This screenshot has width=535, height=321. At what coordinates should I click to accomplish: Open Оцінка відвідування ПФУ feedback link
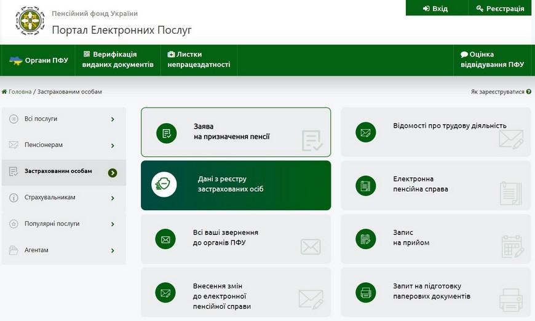(x=492, y=60)
